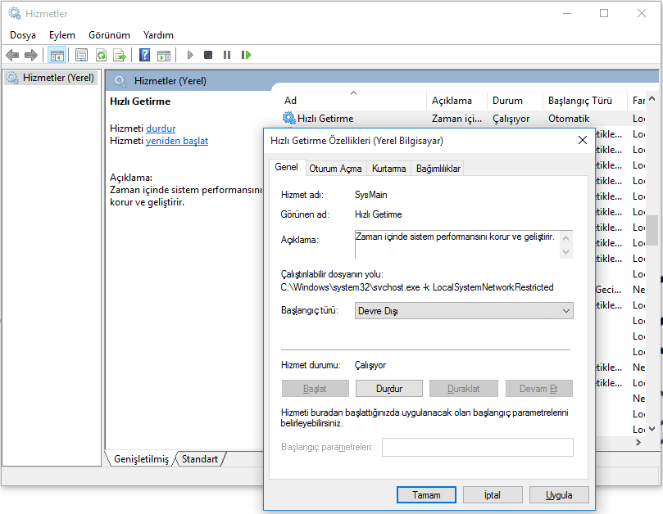Close the Hızlı Getirme Özellikleri dialog
This screenshot has height=514, width=663.
582,140
